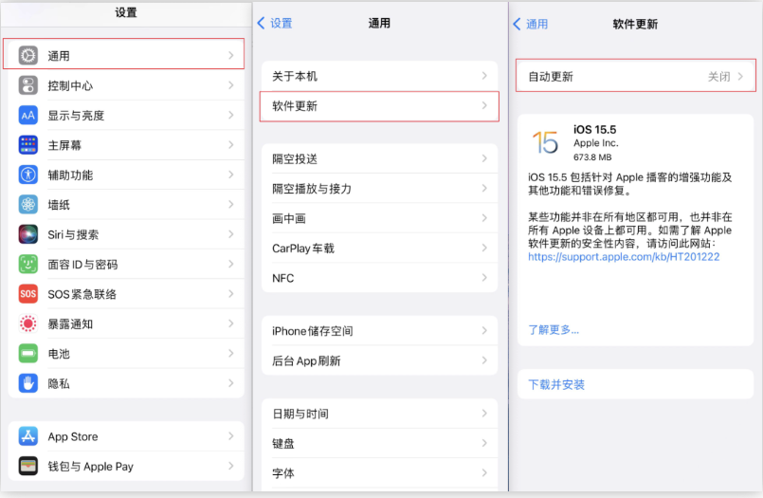Tap the green Battery (电池) icon
Image resolution: width=763 pixels, height=498 pixels.
[x=28, y=354]
